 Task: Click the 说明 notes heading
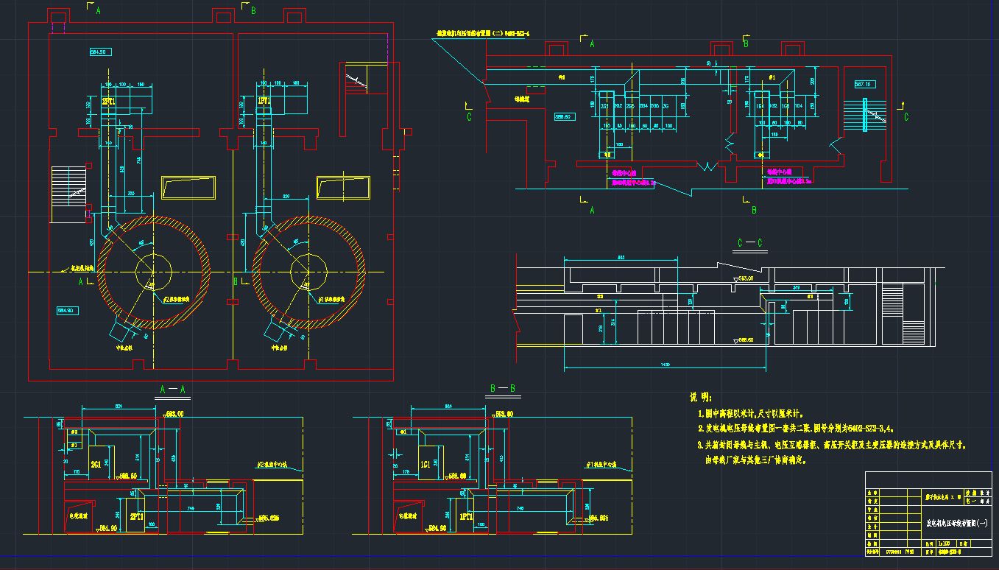coord(700,397)
